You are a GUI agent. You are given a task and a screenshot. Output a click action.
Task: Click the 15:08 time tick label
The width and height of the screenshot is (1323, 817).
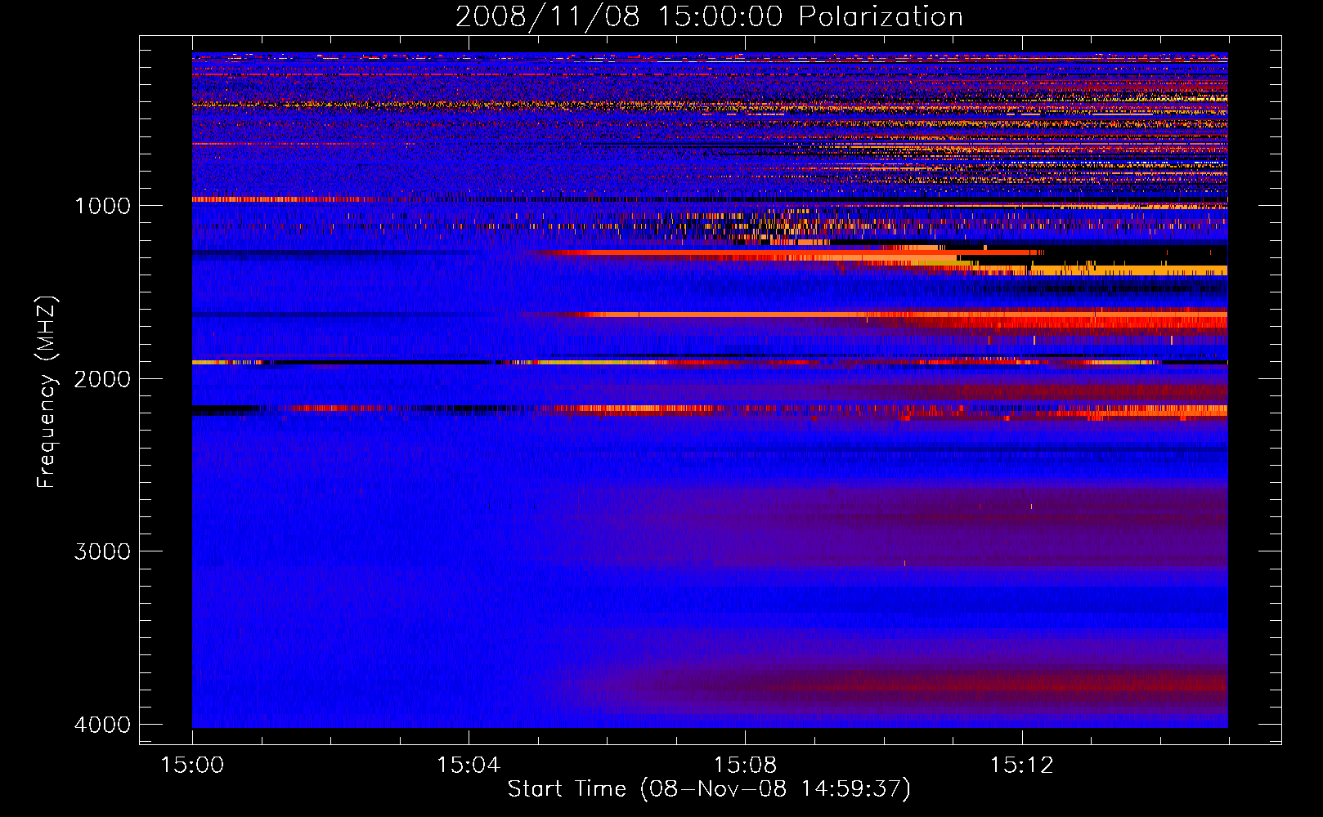click(745, 765)
